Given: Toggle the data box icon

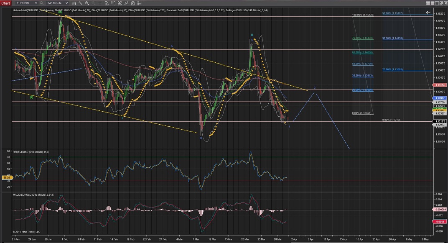Looking at the screenshot, I should pos(107,3).
